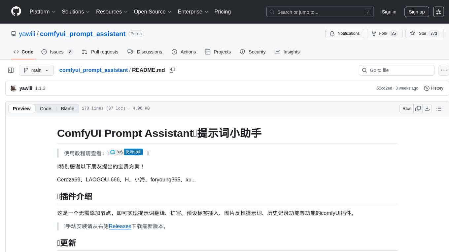The image size is (449, 252).
Task: Click the Star count 773
Action: [433, 34]
